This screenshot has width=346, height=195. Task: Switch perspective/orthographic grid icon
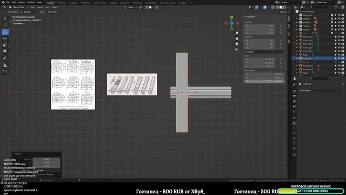(x=237, y=49)
